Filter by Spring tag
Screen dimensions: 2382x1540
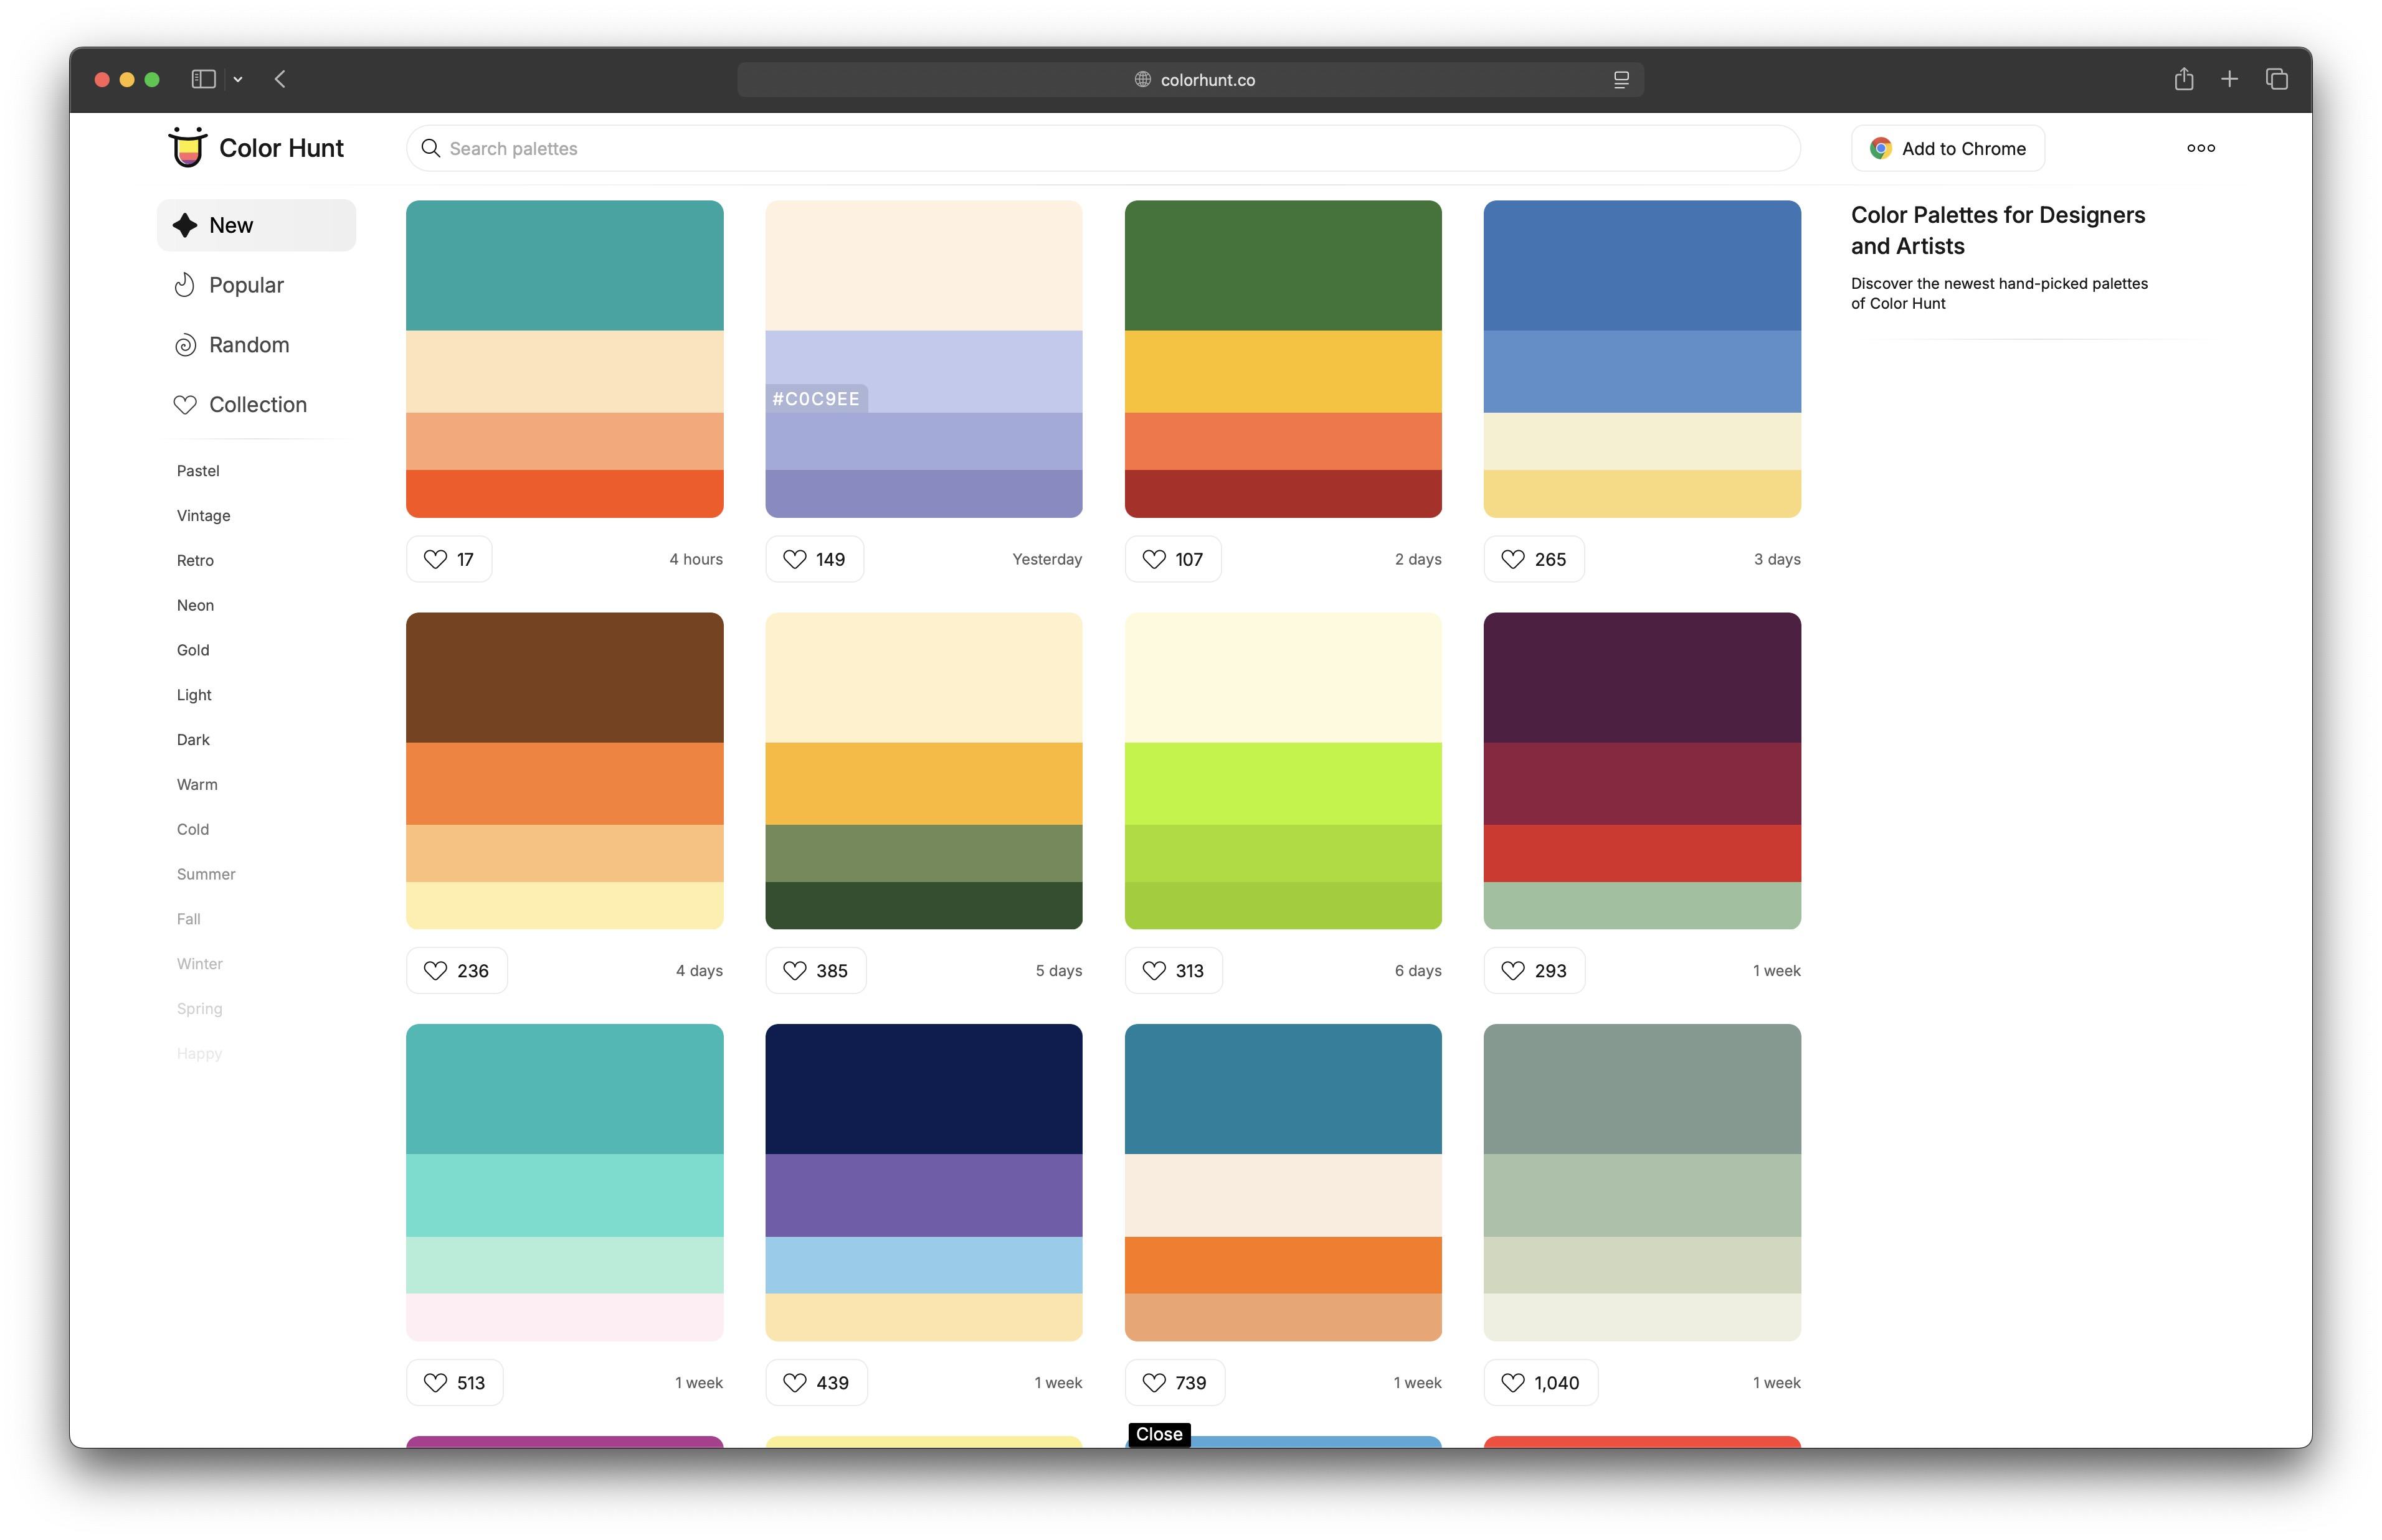199,1008
